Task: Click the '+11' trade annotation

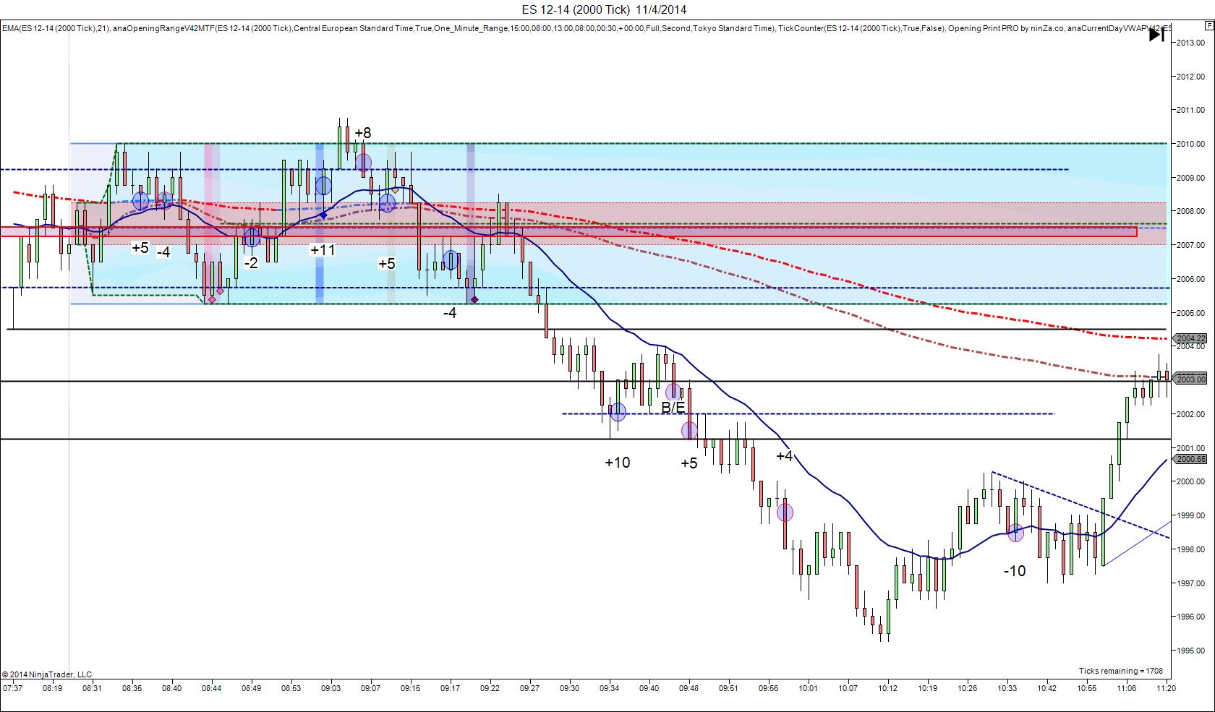Action: click(323, 250)
